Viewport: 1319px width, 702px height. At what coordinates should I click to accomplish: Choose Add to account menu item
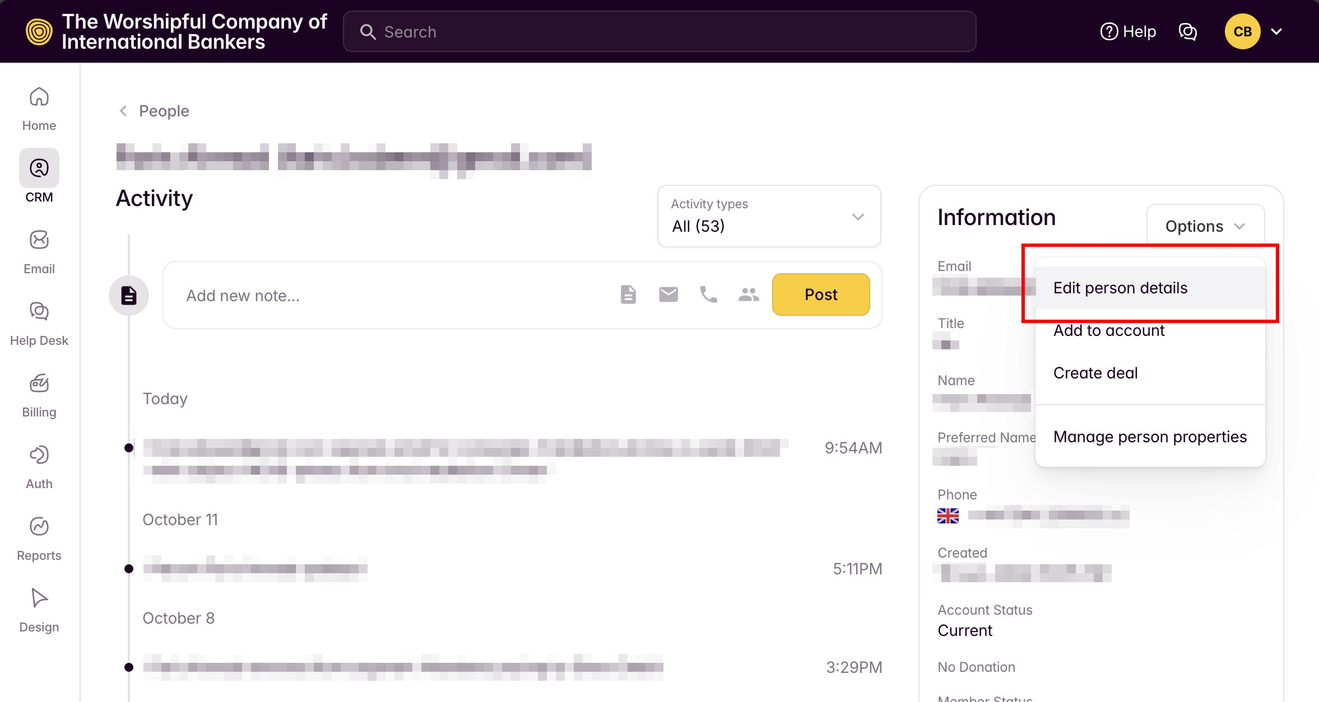click(1108, 331)
